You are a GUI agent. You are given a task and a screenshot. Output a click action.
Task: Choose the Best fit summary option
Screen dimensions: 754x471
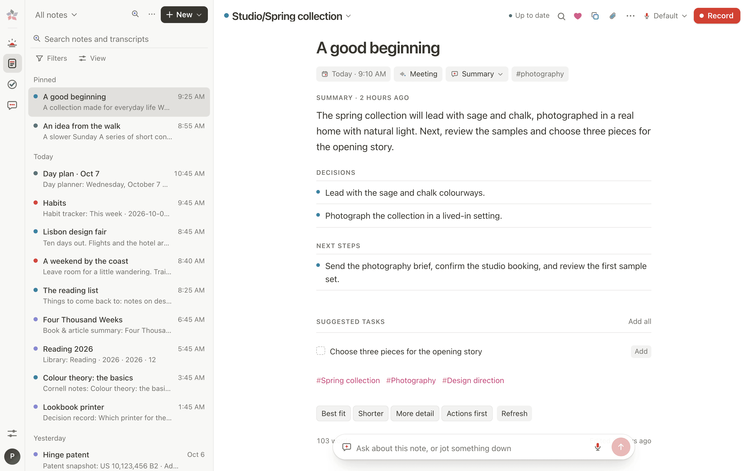click(333, 413)
